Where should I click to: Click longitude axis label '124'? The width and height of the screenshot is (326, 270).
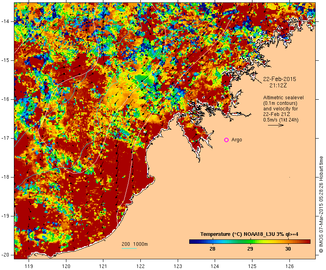coord(215,266)
